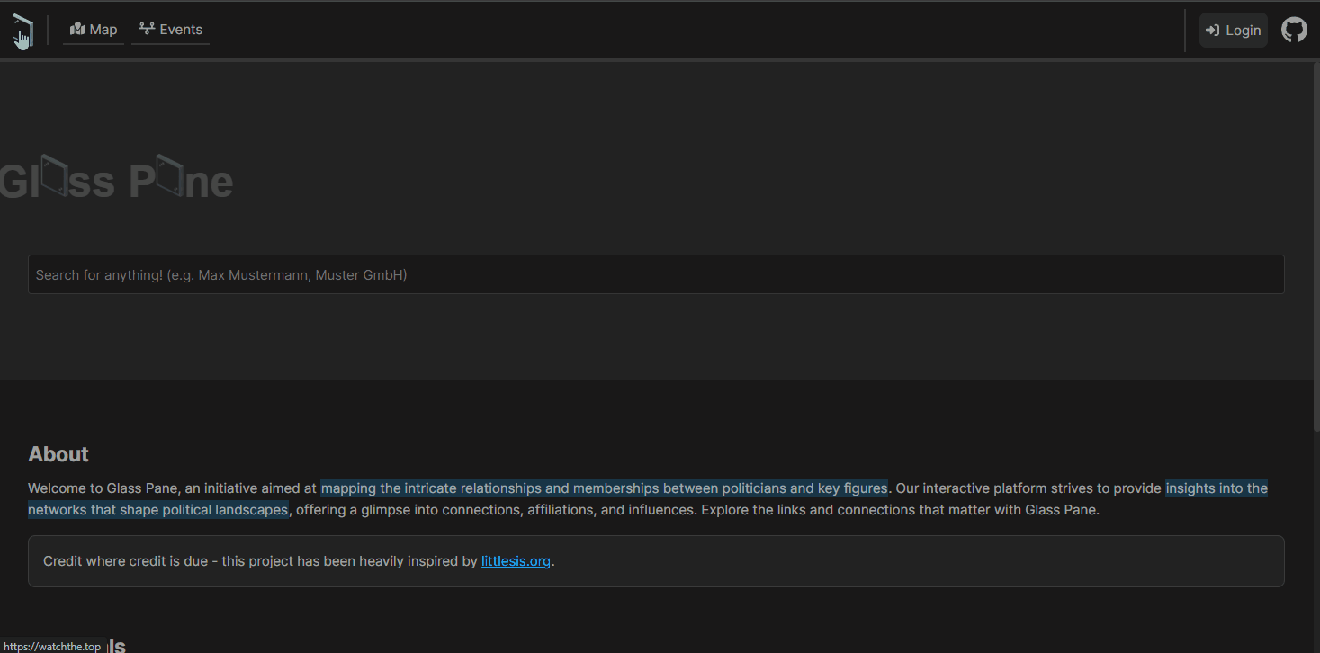This screenshot has width=1320, height=653.
Task: Click the partially visible heading at page bottom
Action: (x=117, y=645)
